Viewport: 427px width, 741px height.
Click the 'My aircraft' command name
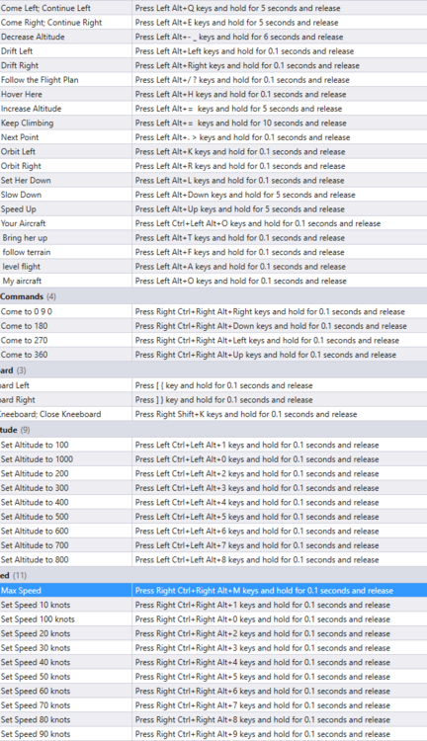pos(22,281)
